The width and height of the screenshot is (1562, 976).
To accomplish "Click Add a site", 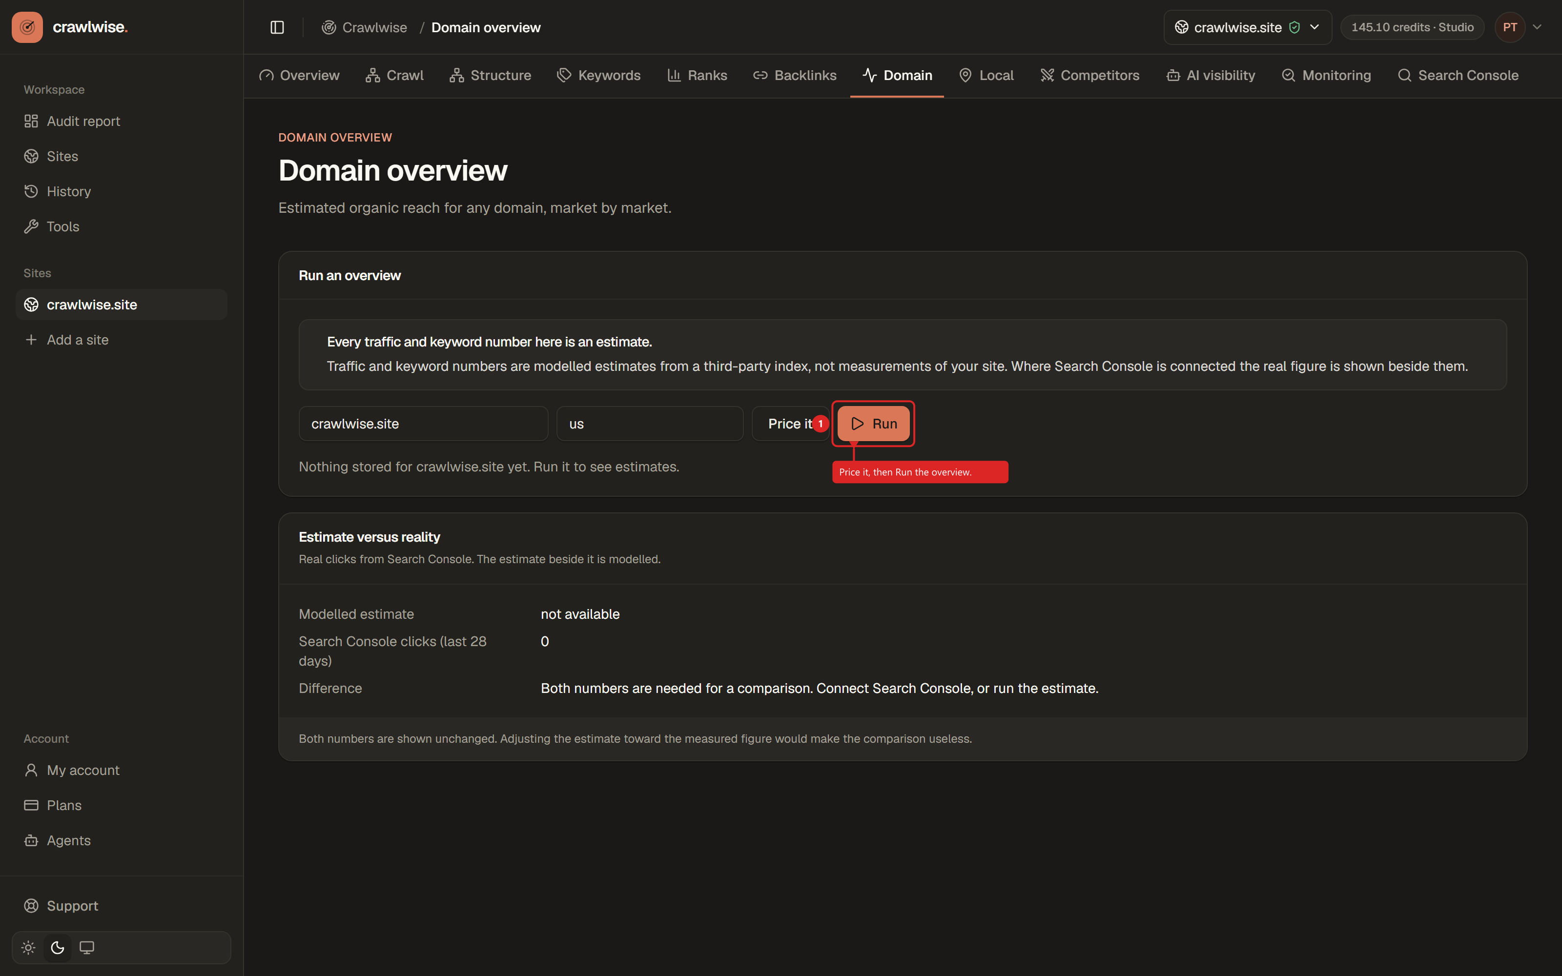I will pos(122,340).
